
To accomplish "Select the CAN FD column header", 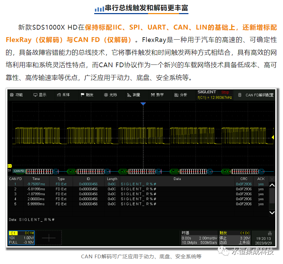I will pos(15,179).
